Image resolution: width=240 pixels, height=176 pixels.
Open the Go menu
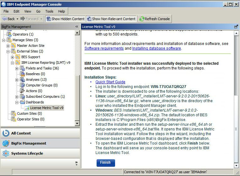coord(38,11)
